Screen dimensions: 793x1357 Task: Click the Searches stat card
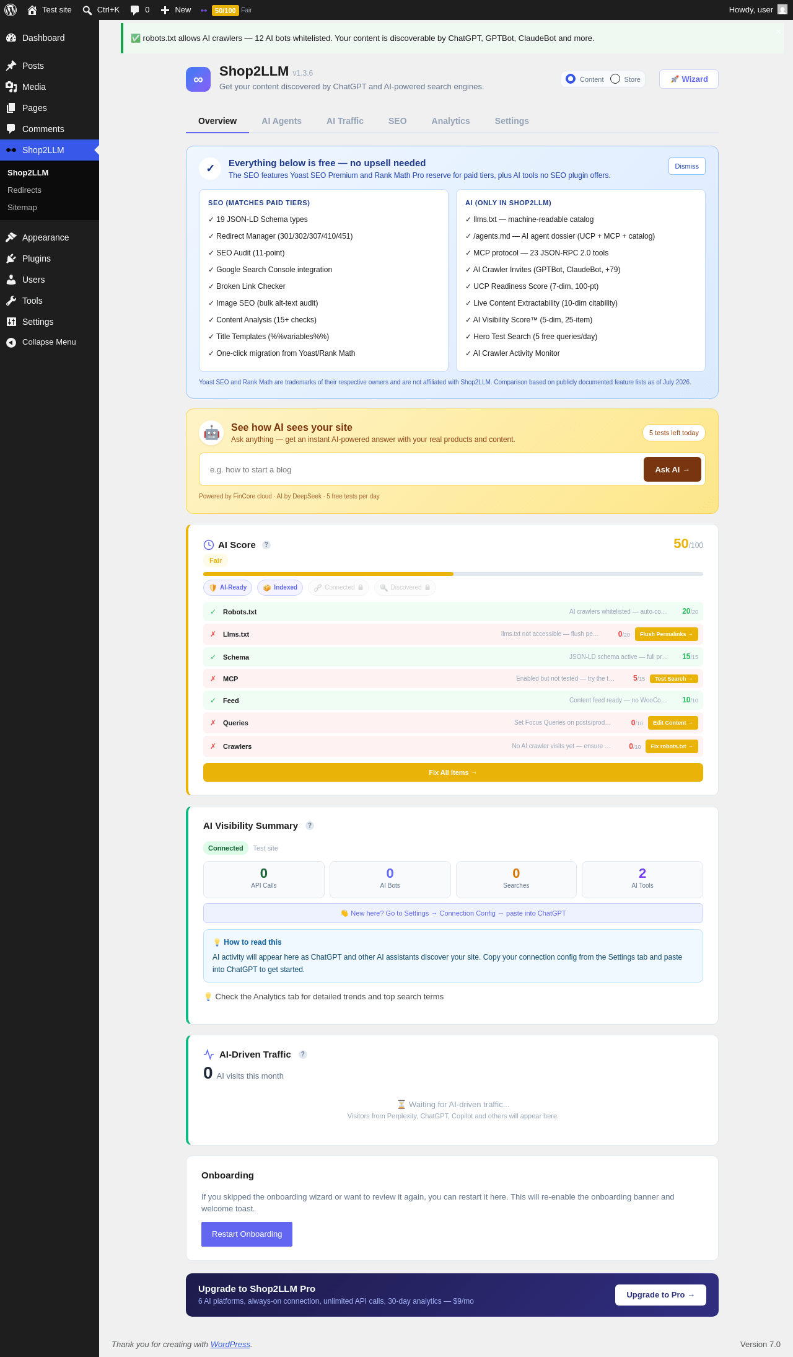(516, 879)
